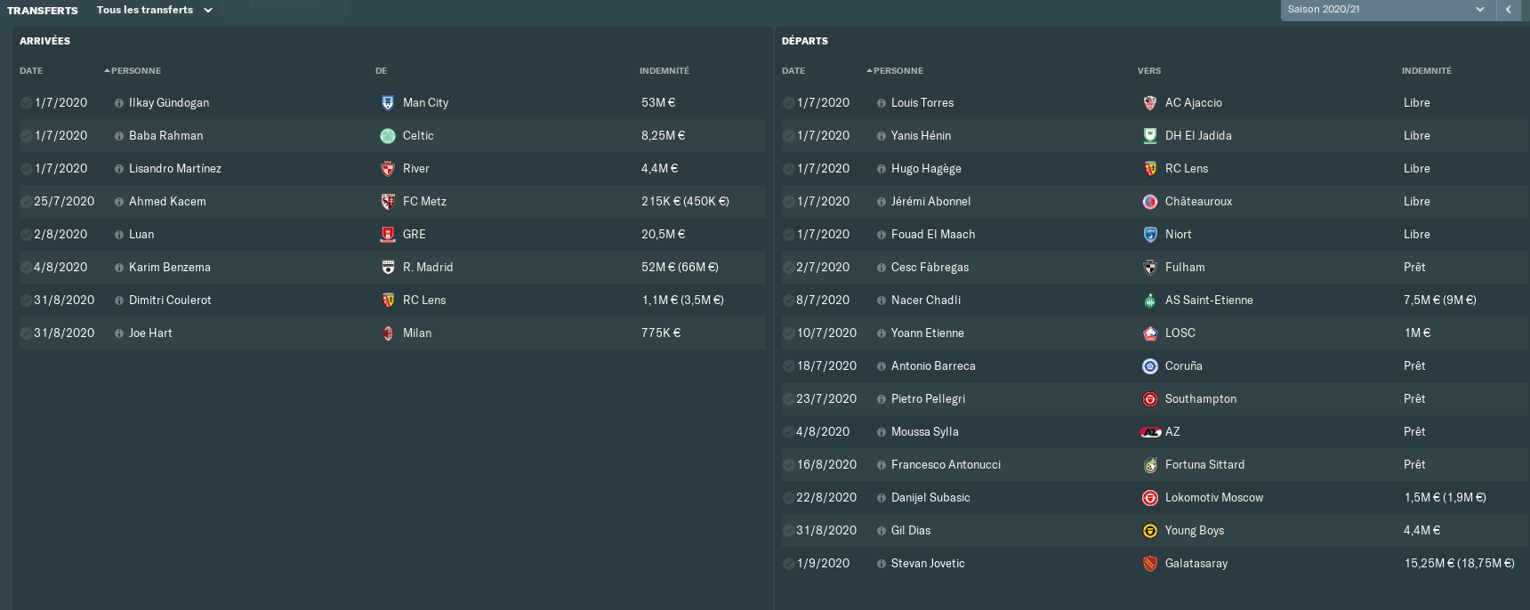Click FC Metz club badge icon
Screen dimensions: 1530x610
(x=388, y=202)
